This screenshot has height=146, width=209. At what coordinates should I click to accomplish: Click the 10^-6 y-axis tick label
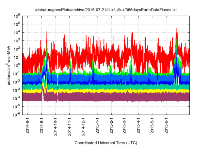(17, 114)
